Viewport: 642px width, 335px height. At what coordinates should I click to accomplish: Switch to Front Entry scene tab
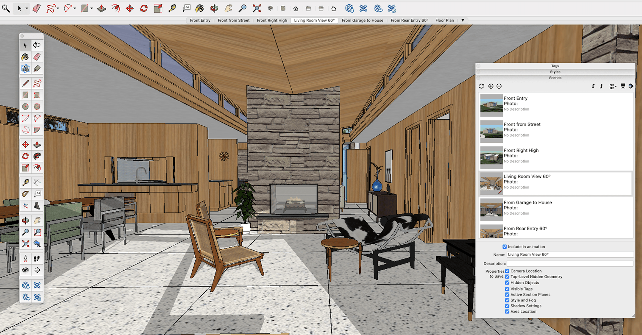200,20
